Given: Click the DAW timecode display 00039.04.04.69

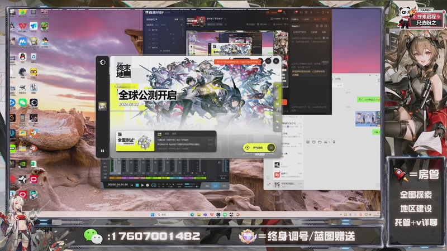Looking at the screenshot, I should click(118, 185).
